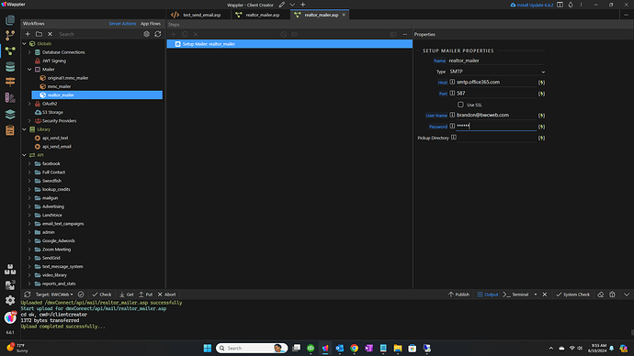634x356 pixels.
Task: Collapse the Mailer tree node
Action: (29, 70)
